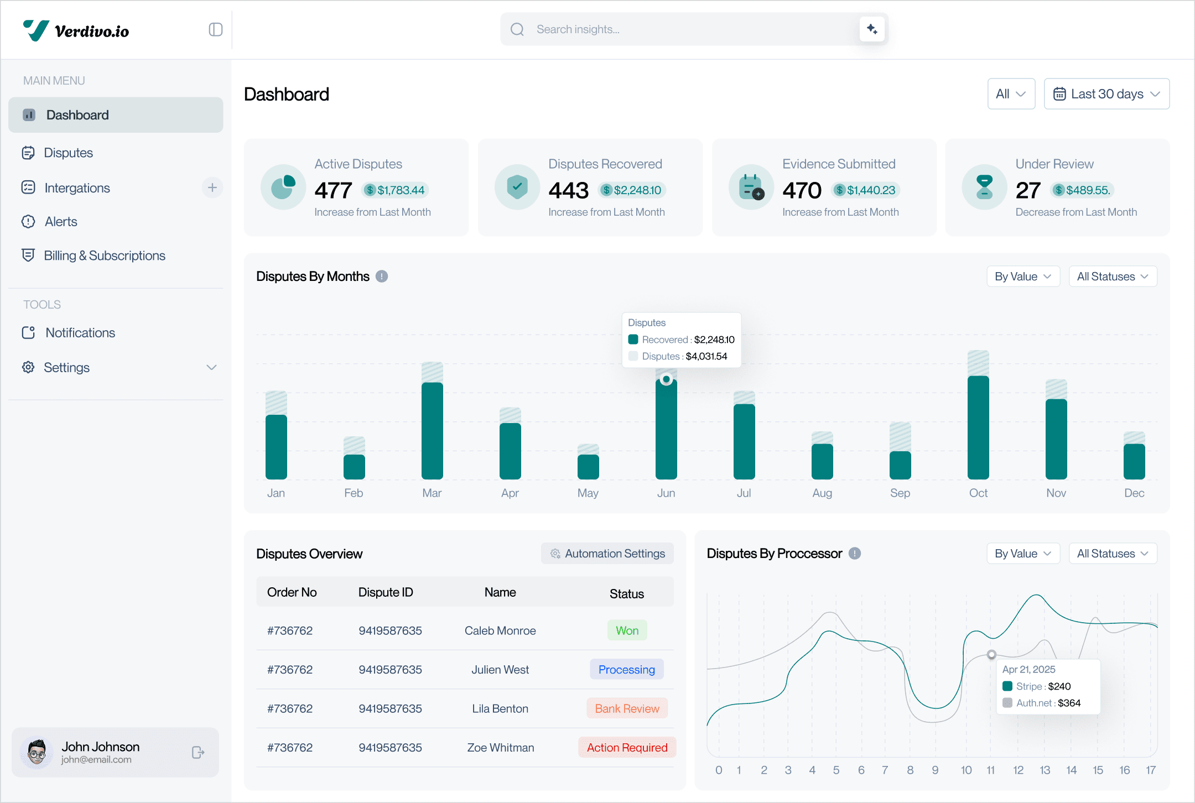Open By Value dropdown in Disputes By Months

[1023, 277]
